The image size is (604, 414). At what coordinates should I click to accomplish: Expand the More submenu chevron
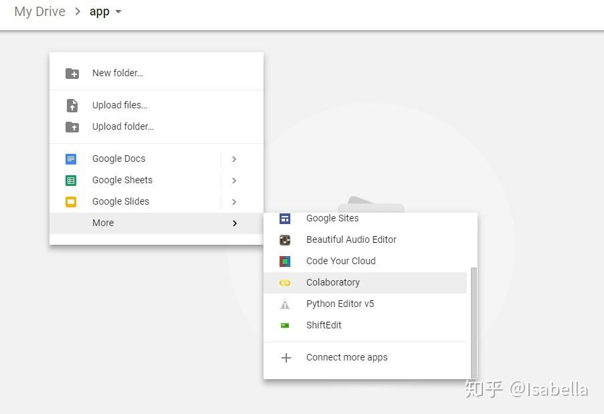pyautogui.click(x=234, y=223)
